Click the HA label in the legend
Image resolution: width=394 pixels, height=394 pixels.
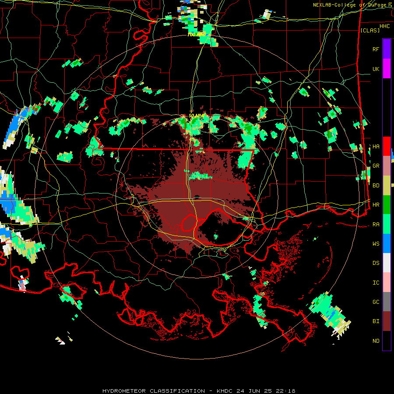376,147
